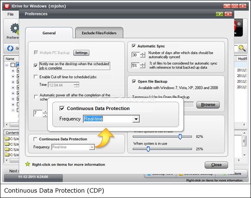Screen dimensions: 251x198
Task: Enable Automatic power off checkbox
Action: 36,97
